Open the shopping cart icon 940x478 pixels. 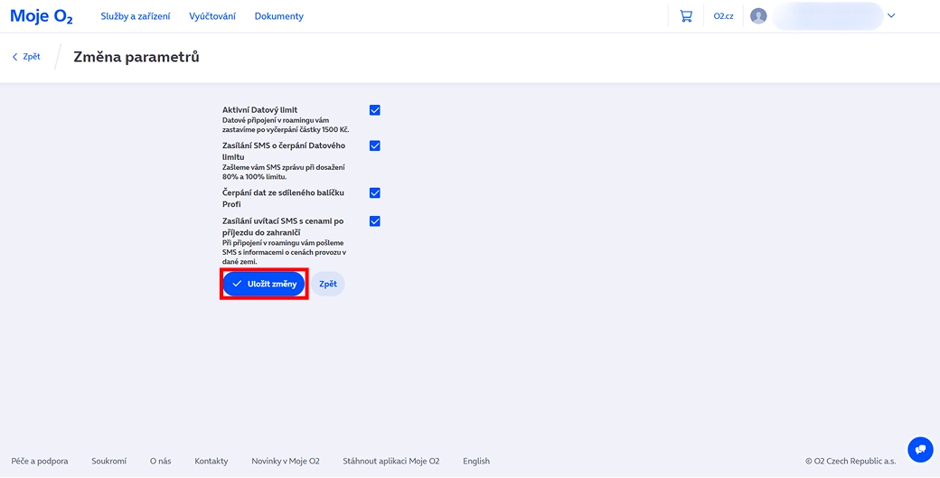(686, 16)
